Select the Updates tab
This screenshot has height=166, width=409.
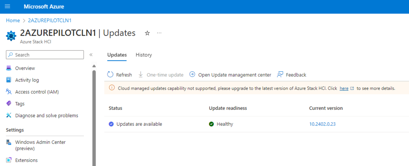pyautogui.click(x=117, y=55)
